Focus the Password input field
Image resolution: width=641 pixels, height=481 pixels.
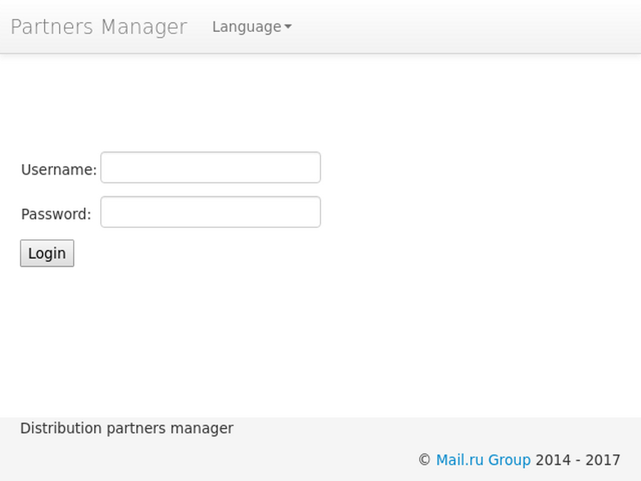[210, 212]
